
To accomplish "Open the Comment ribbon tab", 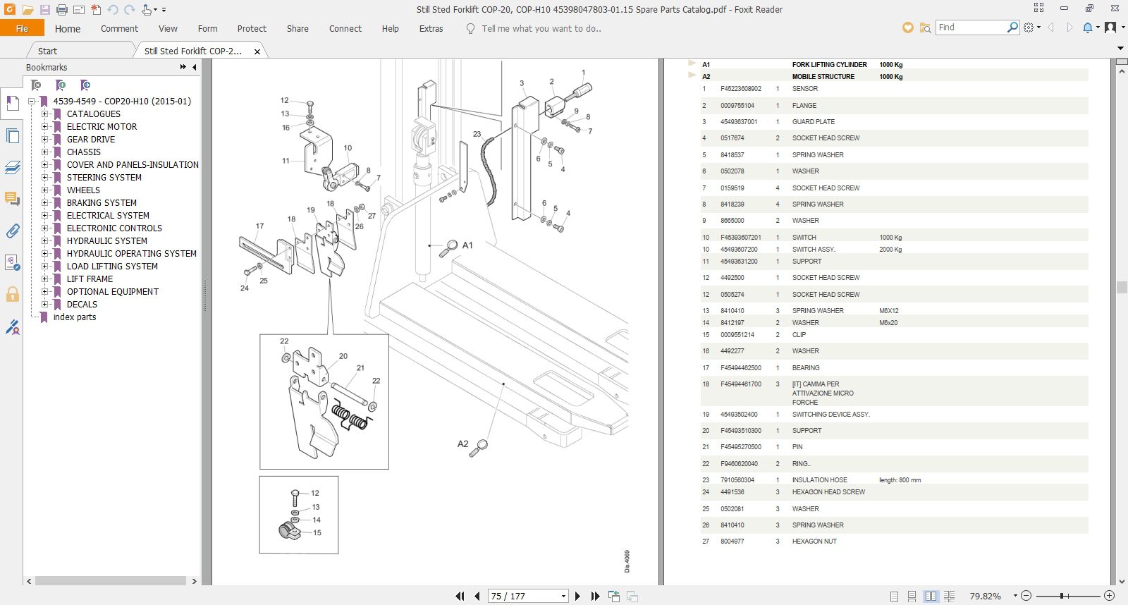I will pos(119,29).
